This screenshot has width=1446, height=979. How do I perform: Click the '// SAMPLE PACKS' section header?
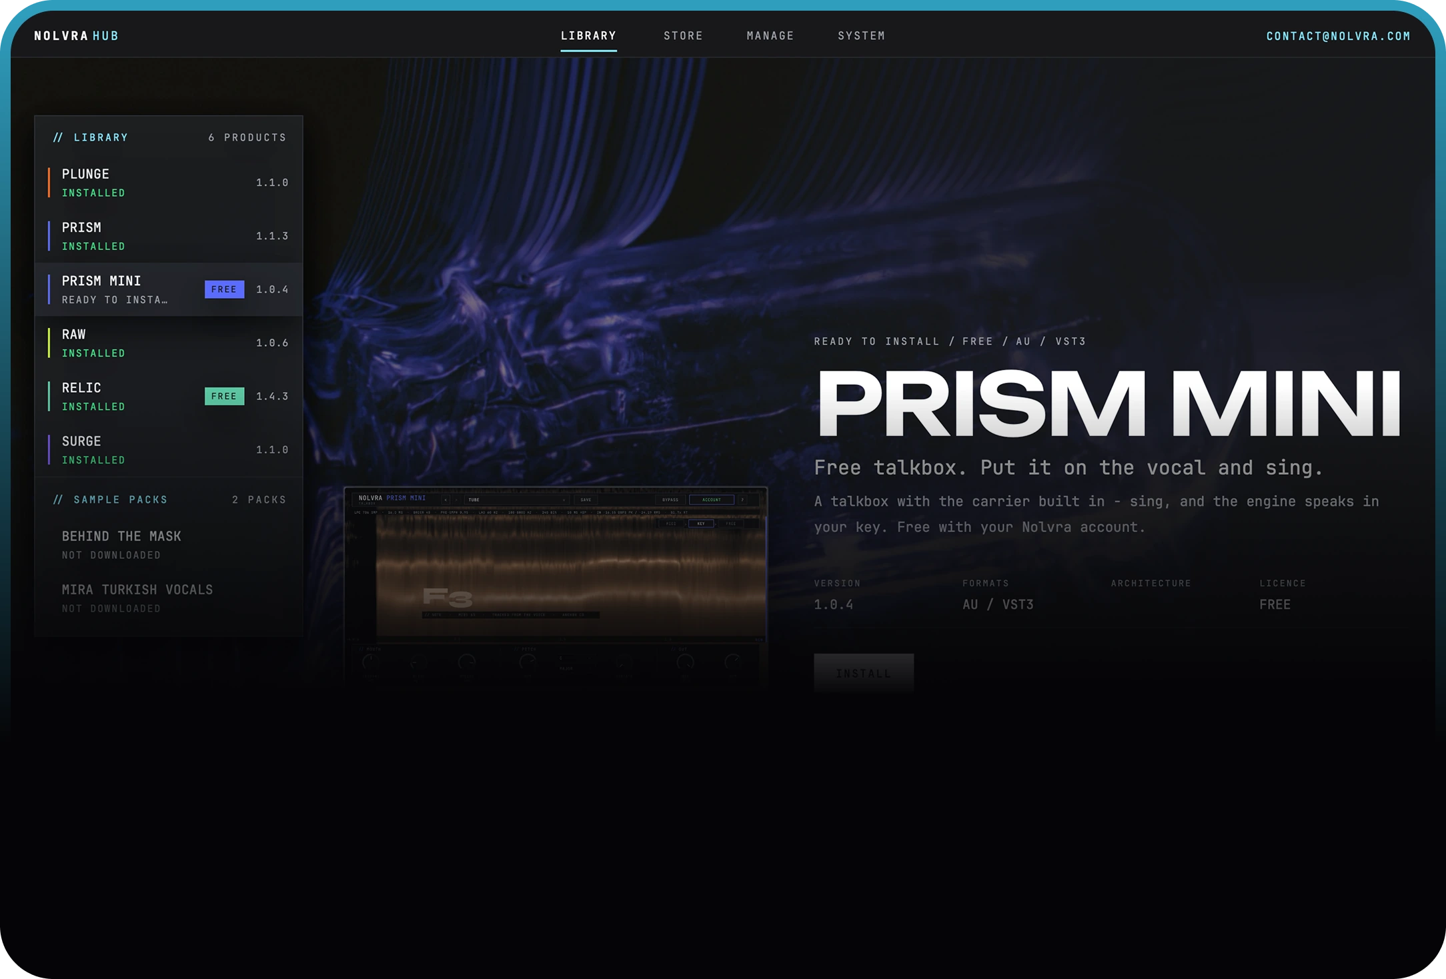pyautogui.click(x=111, y=500)
